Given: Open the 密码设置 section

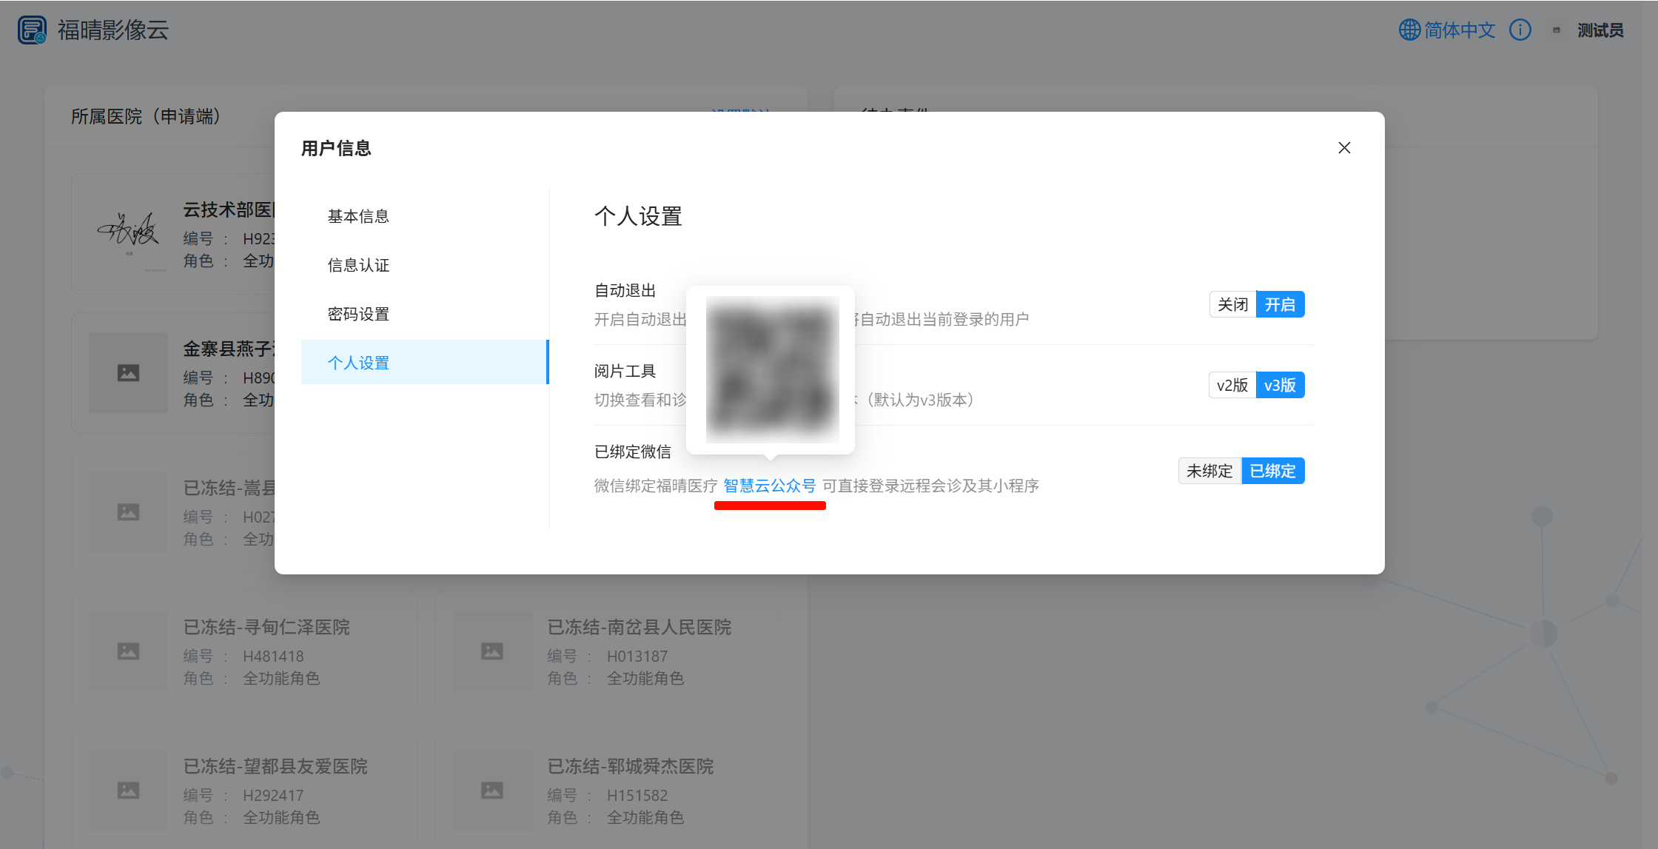Looking at the screenshot, I should pyautogui.click(x=358, y=314).
